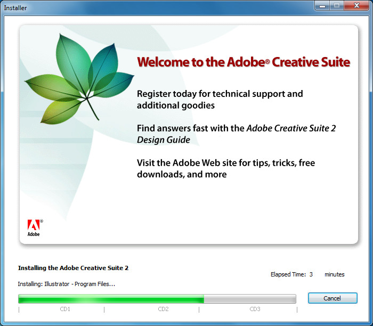Viewport: 373px width, 326px height.
Task: Click 'Installing: Illustrator - Program Files...' status text
Action: (x=67, y=284)
